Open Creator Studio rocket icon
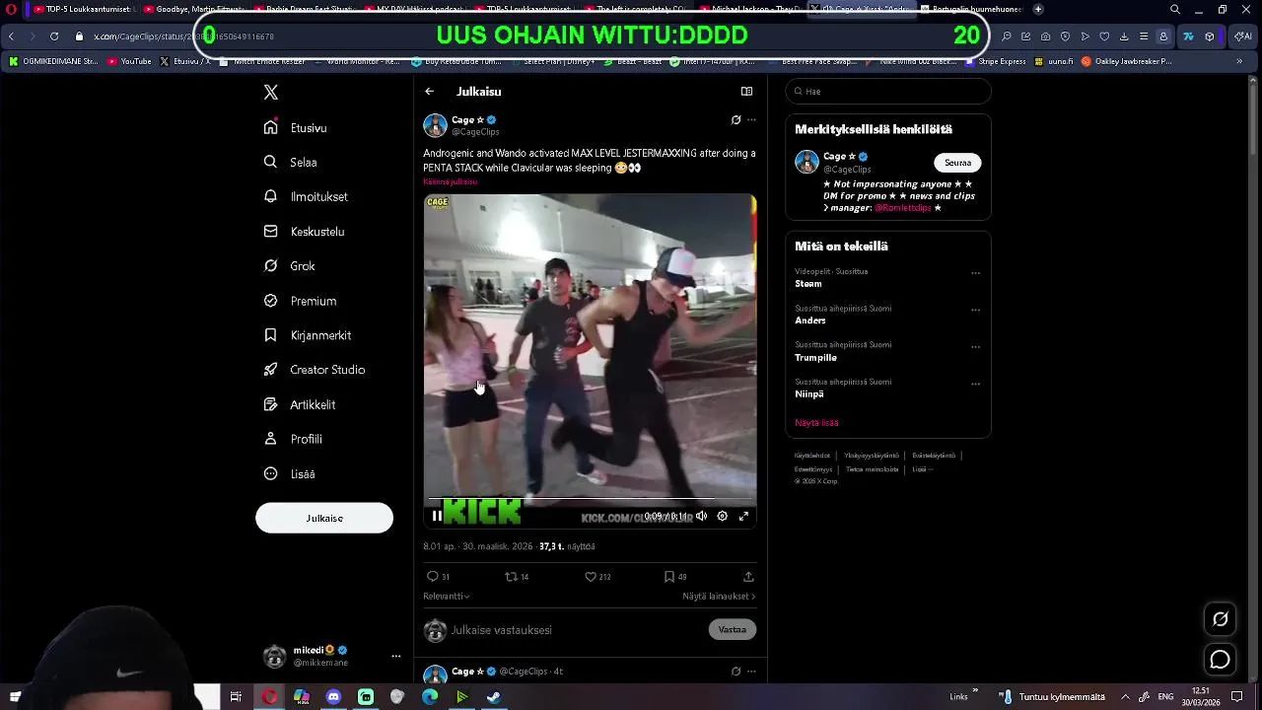The width and height of the screenshot is (1262, 710). tap(270, 370)
